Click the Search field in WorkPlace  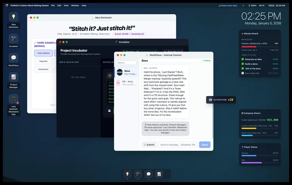point(126,63)
